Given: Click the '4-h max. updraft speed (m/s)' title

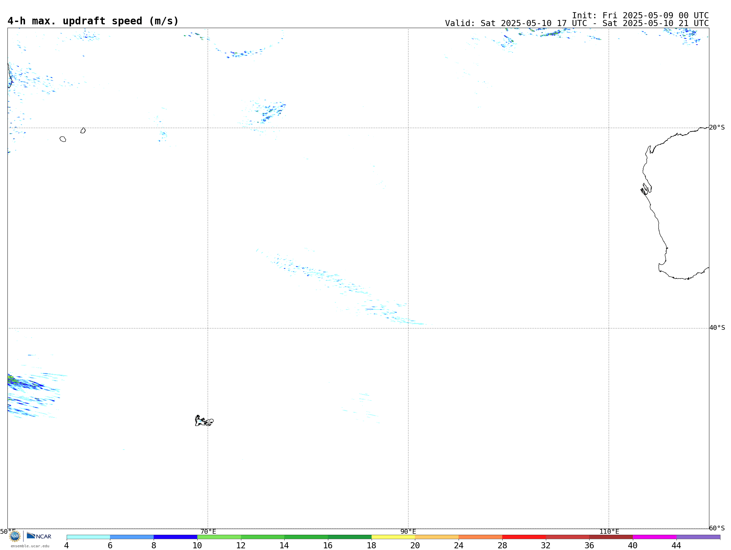Looking at the screenshot, I should click(x=93, y=21).
